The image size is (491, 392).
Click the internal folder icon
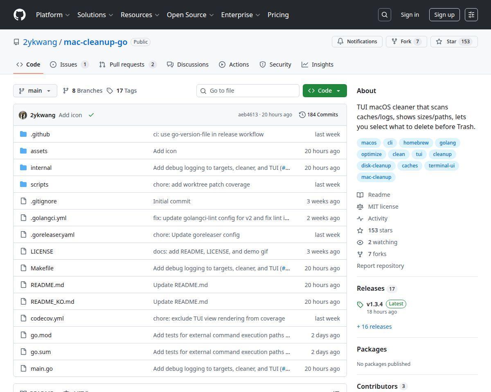click(x=23, y=167)
